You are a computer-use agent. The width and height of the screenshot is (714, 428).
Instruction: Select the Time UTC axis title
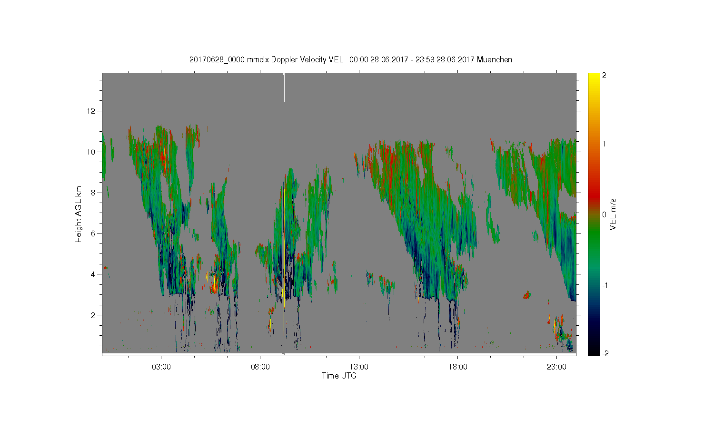[x=339, y=376]
